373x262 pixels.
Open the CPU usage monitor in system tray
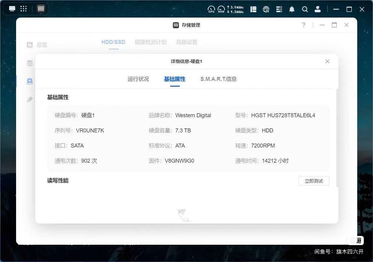(211, 9)
